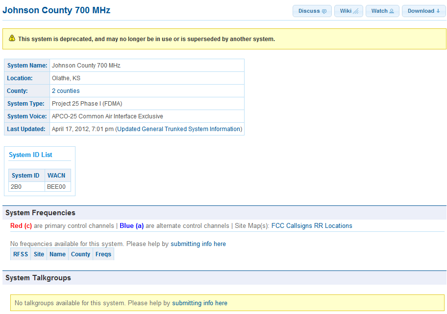Select the System ID value 2B0
447x314 pixels.
(16, 187)
